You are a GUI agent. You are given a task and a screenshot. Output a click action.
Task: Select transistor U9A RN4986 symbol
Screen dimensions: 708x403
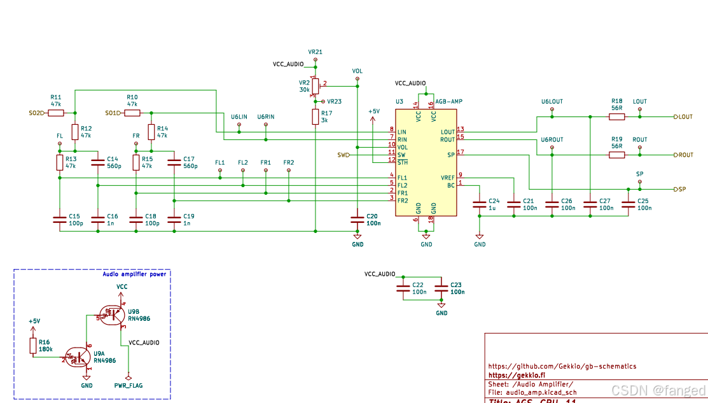pos(78,357)
